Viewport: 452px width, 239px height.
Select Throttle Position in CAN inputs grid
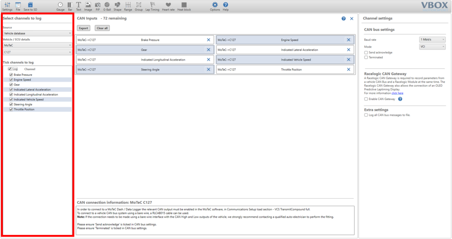pyautogui.click(x=285, y=69)
